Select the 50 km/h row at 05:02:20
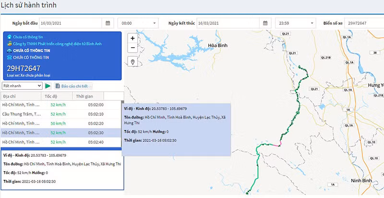Viewport: 384px width, 198px height. click(x=60, y=123)
